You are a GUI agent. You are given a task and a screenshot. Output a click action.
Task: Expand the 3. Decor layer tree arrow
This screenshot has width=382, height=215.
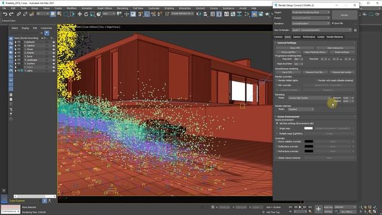click(16, 56)
